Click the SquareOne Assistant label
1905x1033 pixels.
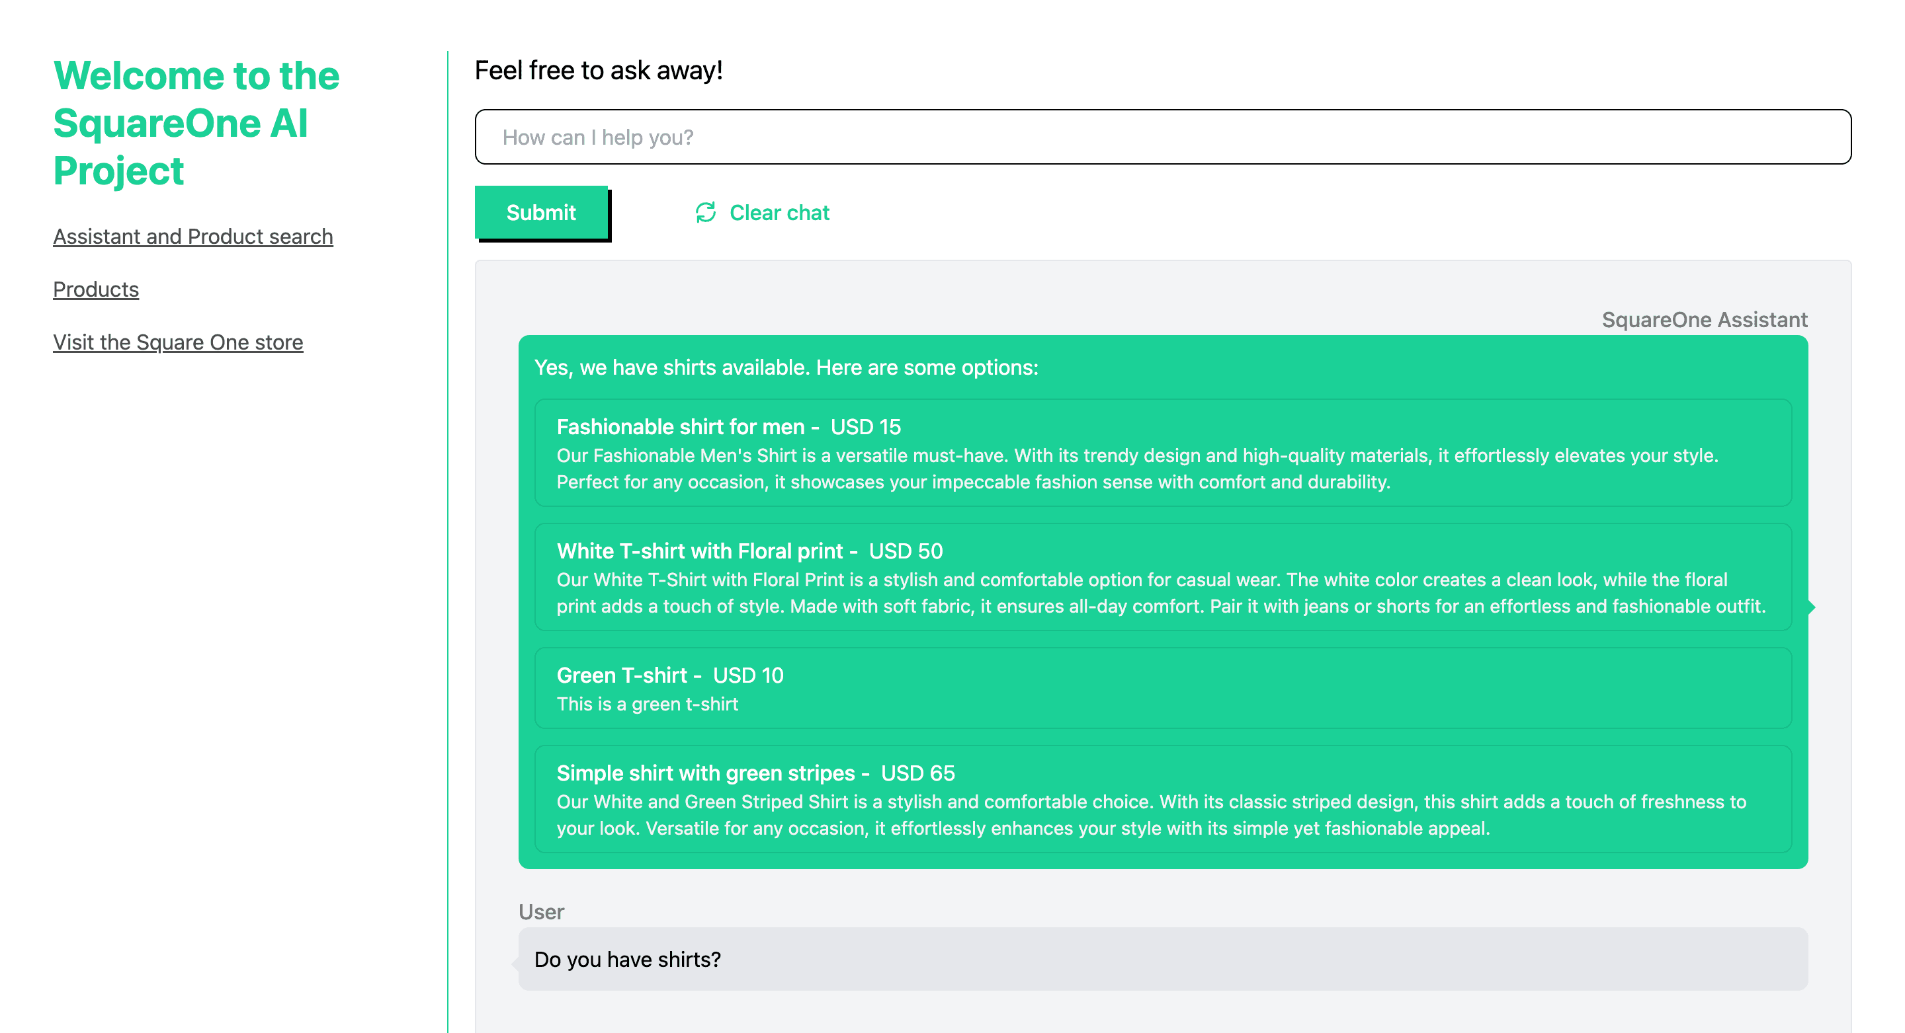point(1704,320)
